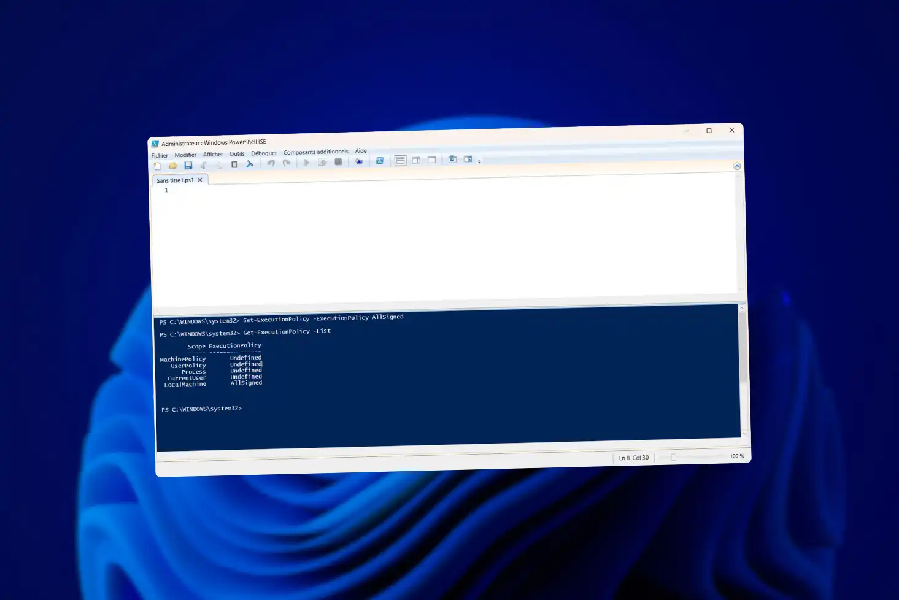Collapse the script pane with the round chevron
Viewport: 899px width, 600px height.
click(x=737, y=166)
